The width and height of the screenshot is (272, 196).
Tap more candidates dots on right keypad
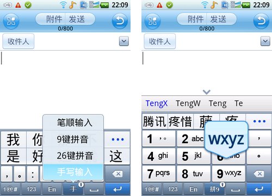pyautogui.click(x=259, y=121)
